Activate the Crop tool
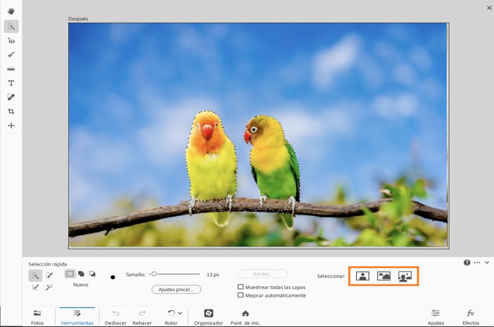This screenshot has width=494, height=327. coord(11,111)
